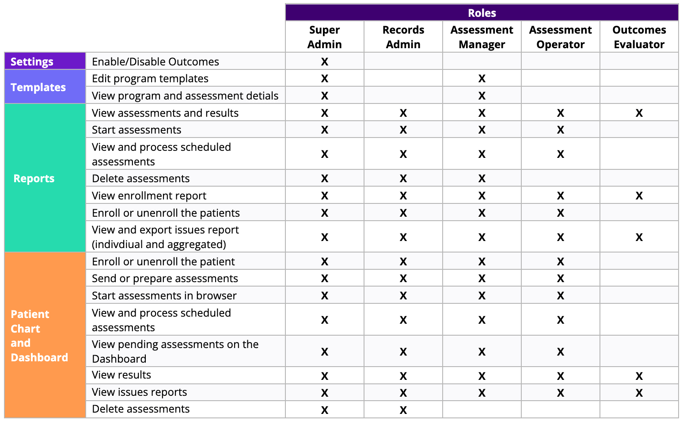Select Outcomes Evaluator X for View assessments and results
The width and height of the screenshot is (683, 421).
639,113
